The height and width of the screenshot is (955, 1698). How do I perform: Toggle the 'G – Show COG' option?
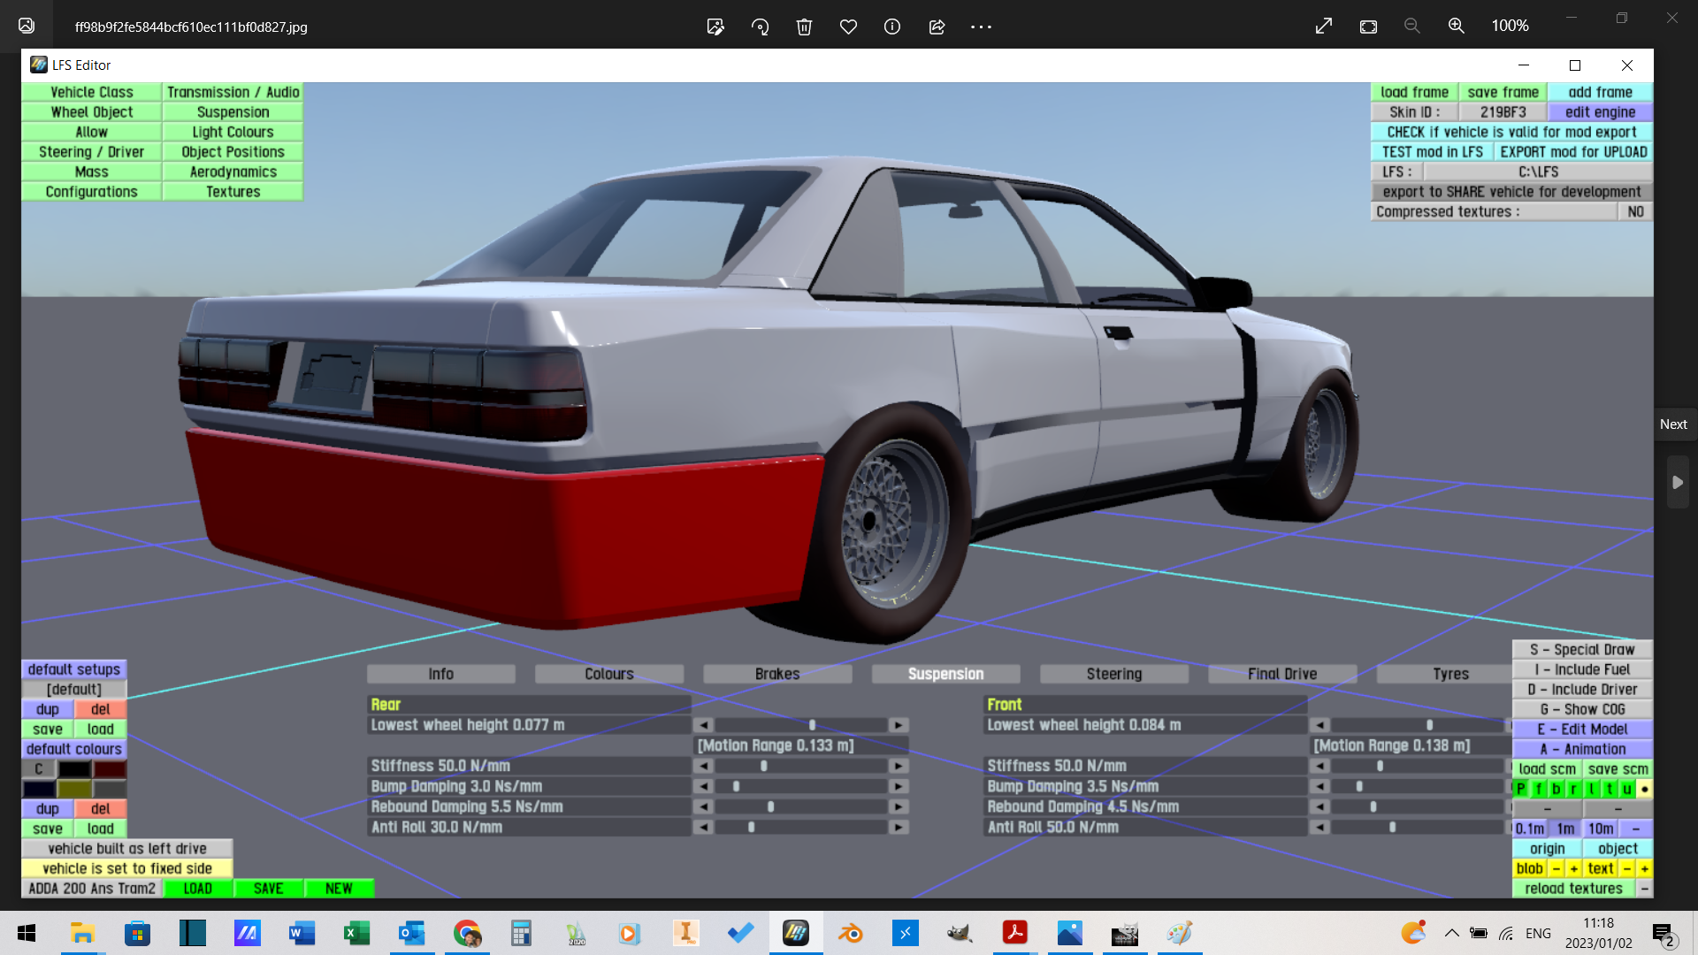point(1582,709)
